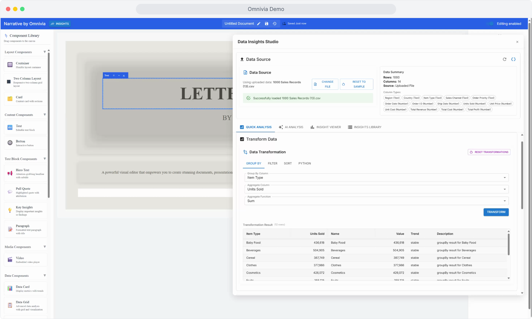This screenshot has height=319, width=532.
Task: Click the Key Insights lightbulb icon
Action: [10, 210]
